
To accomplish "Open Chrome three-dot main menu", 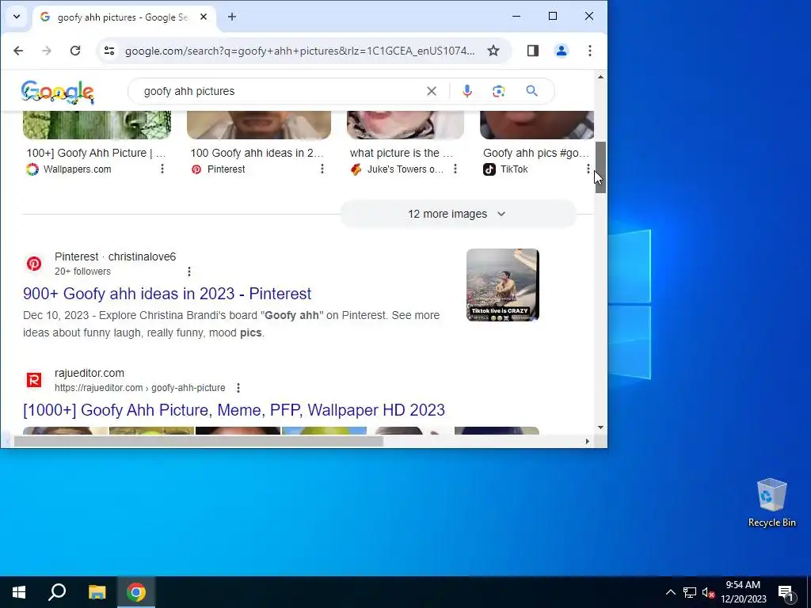I will pos(589,51).
